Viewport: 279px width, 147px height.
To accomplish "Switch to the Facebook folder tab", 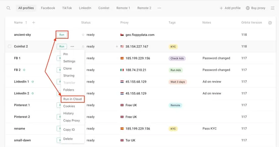I will 48,8.
